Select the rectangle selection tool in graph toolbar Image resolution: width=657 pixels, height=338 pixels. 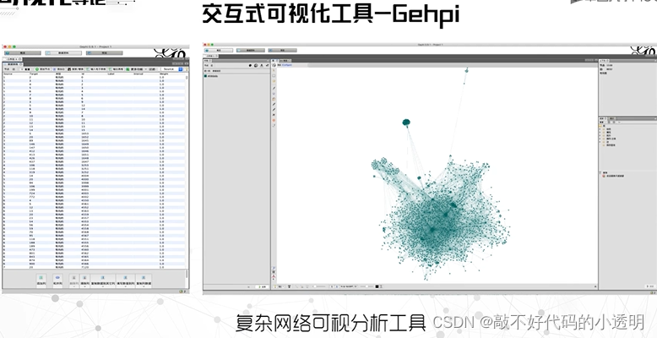coord(274,75)
